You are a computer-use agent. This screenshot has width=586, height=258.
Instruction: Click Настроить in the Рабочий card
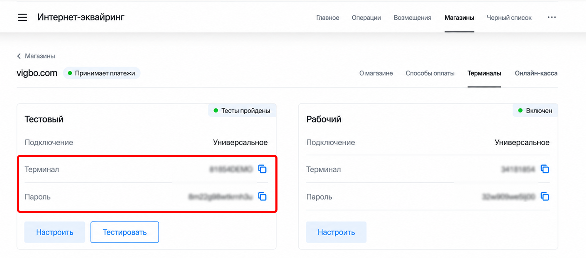336,232
